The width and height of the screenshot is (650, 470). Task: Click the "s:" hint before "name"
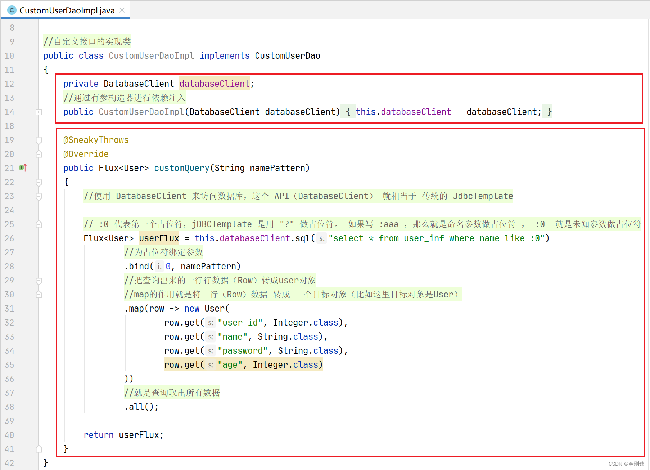click(210, 336)
